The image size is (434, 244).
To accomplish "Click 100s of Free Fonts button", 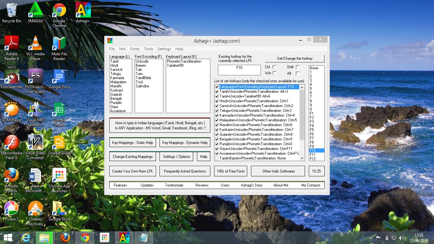I will 231,171.
